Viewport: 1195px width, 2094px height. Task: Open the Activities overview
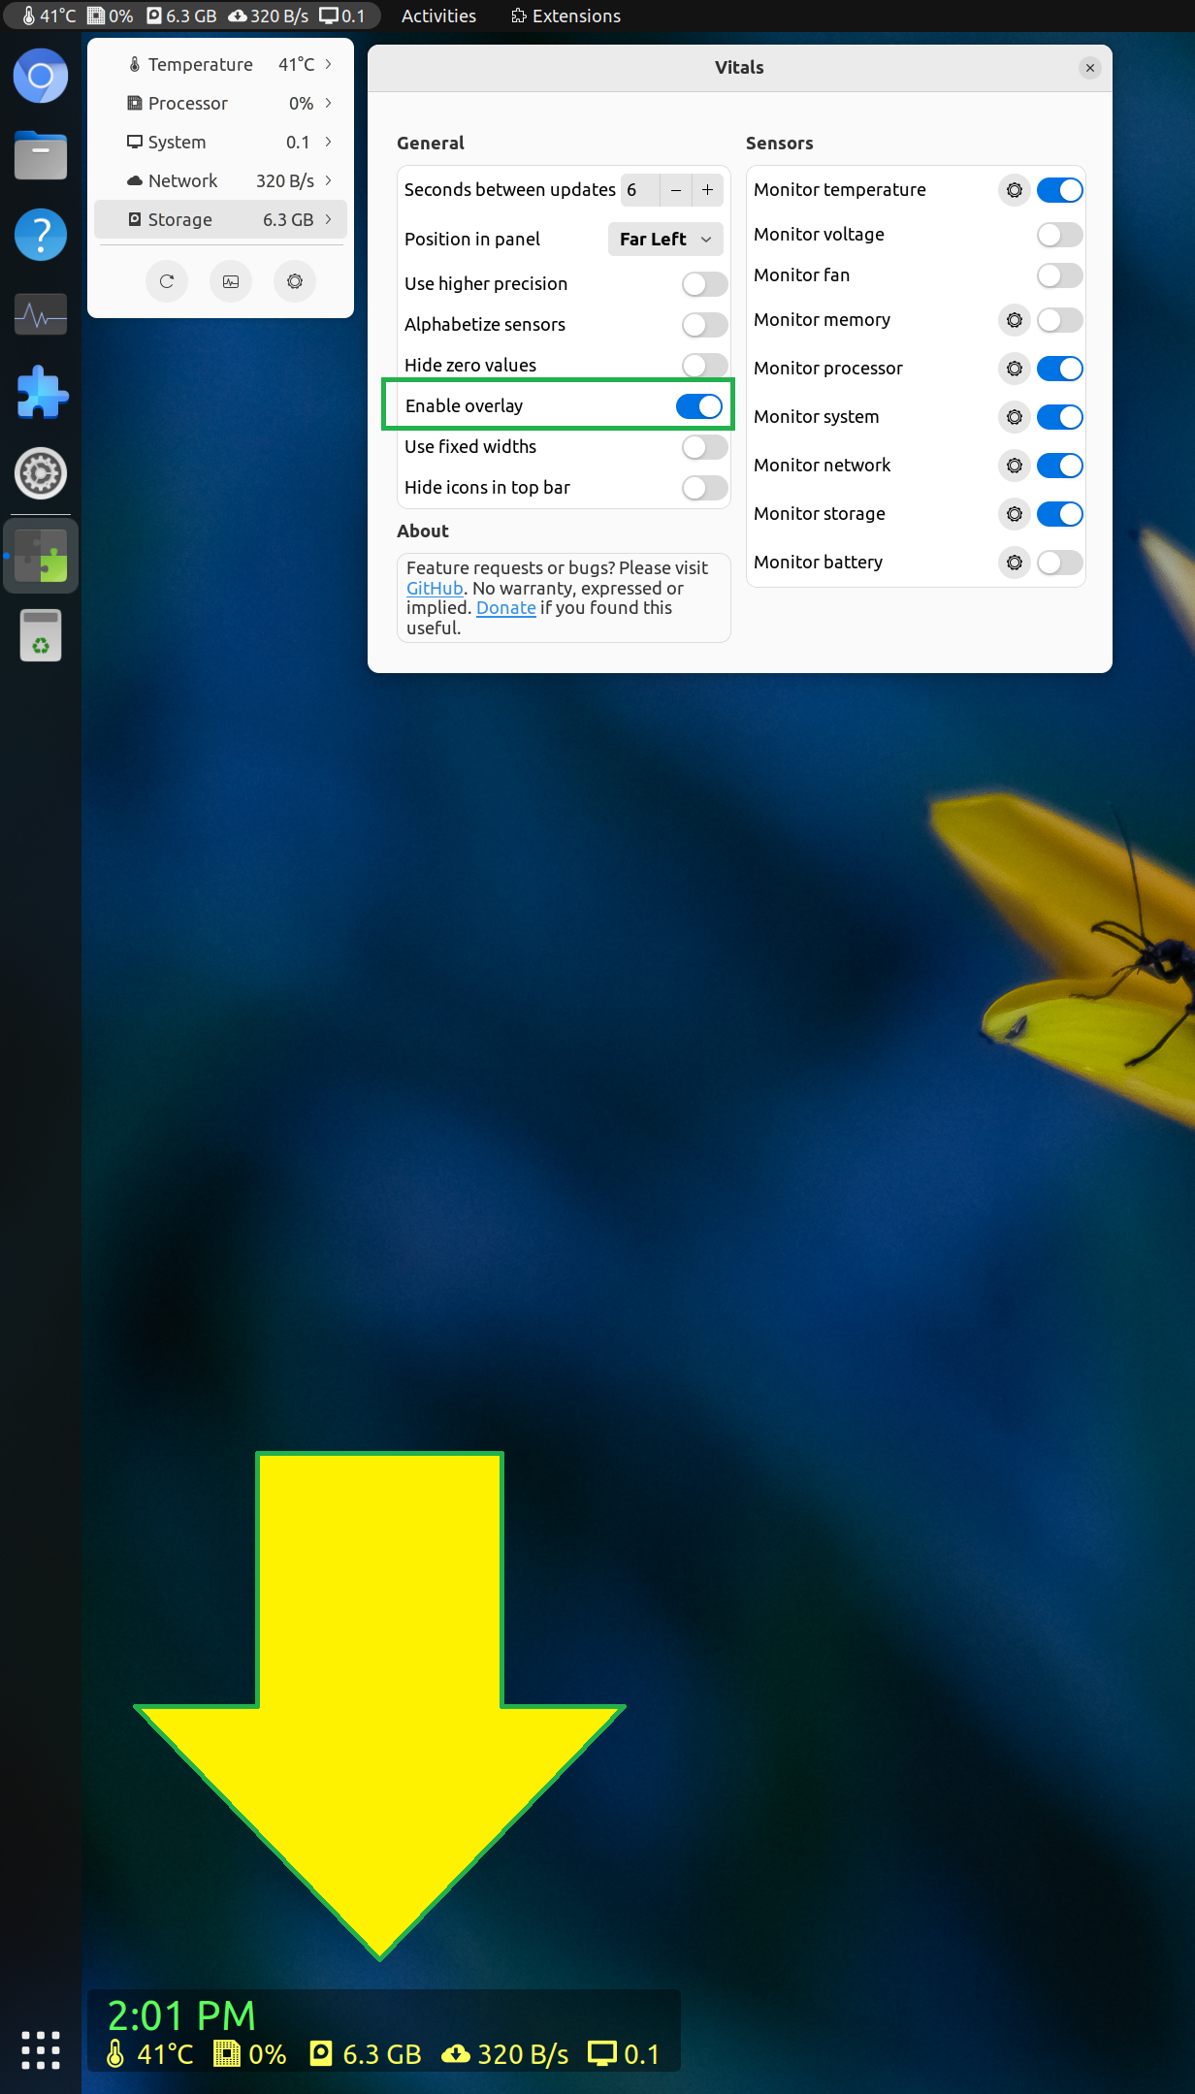pyautogui.click(x=438, y=16)
